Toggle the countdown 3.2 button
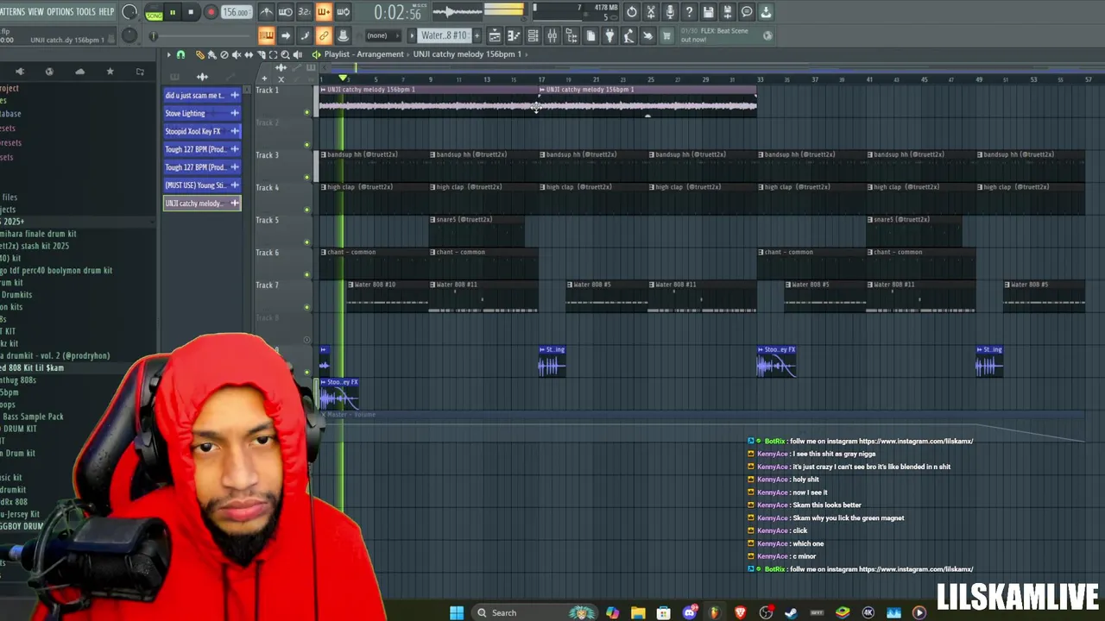This screenshot has width=1105, height=621. 305,12
